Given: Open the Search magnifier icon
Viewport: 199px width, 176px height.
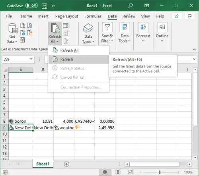Looking at the screenshot, I should (131, 6).
